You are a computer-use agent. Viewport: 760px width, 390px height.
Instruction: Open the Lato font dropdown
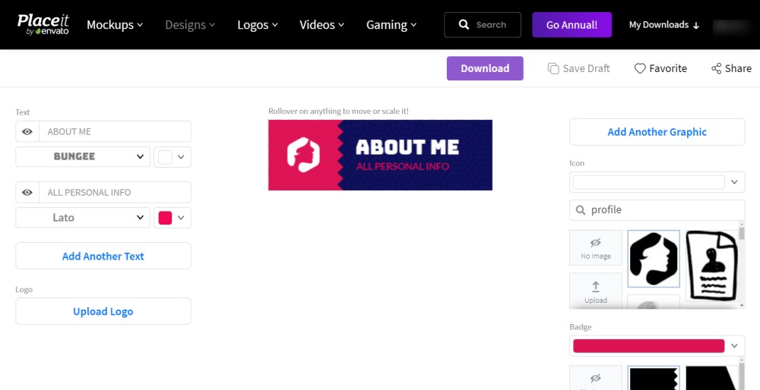point(83,218)
